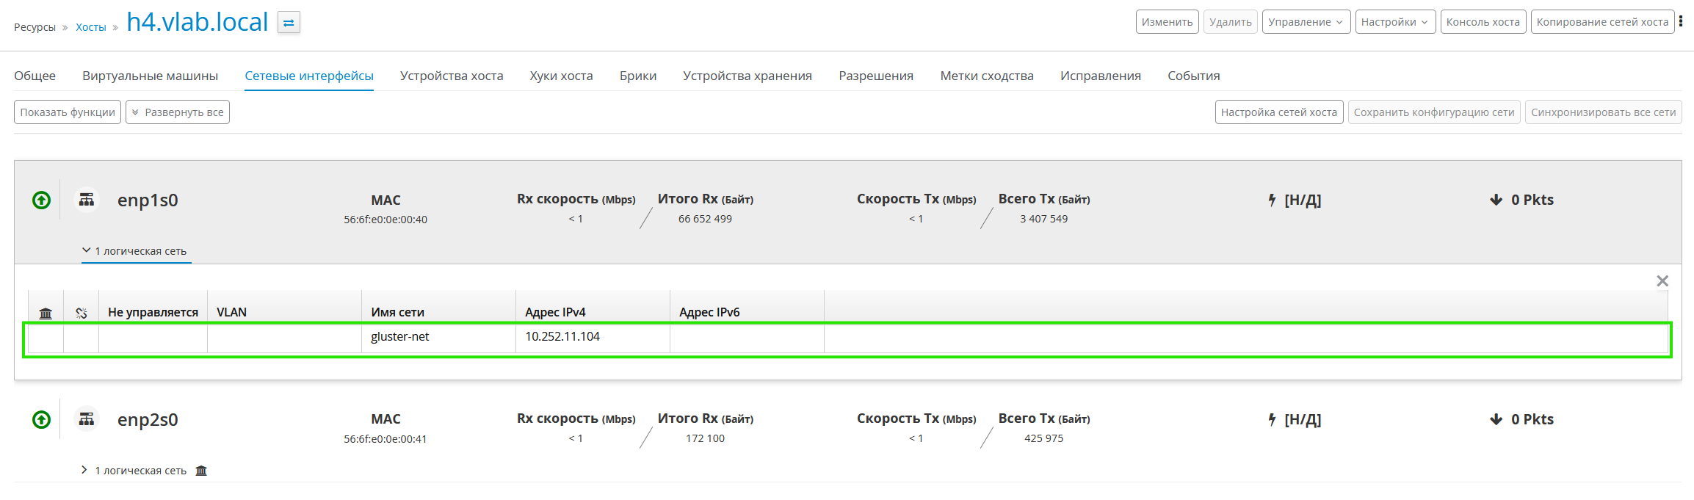Viewport: 1694px width, 500px height.
Task: Open the kebab more-actions menu at top right
Action: click(1681, 21)
